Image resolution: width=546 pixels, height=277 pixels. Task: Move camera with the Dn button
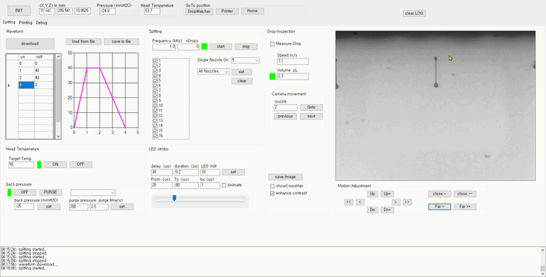(x=372, y=210)
